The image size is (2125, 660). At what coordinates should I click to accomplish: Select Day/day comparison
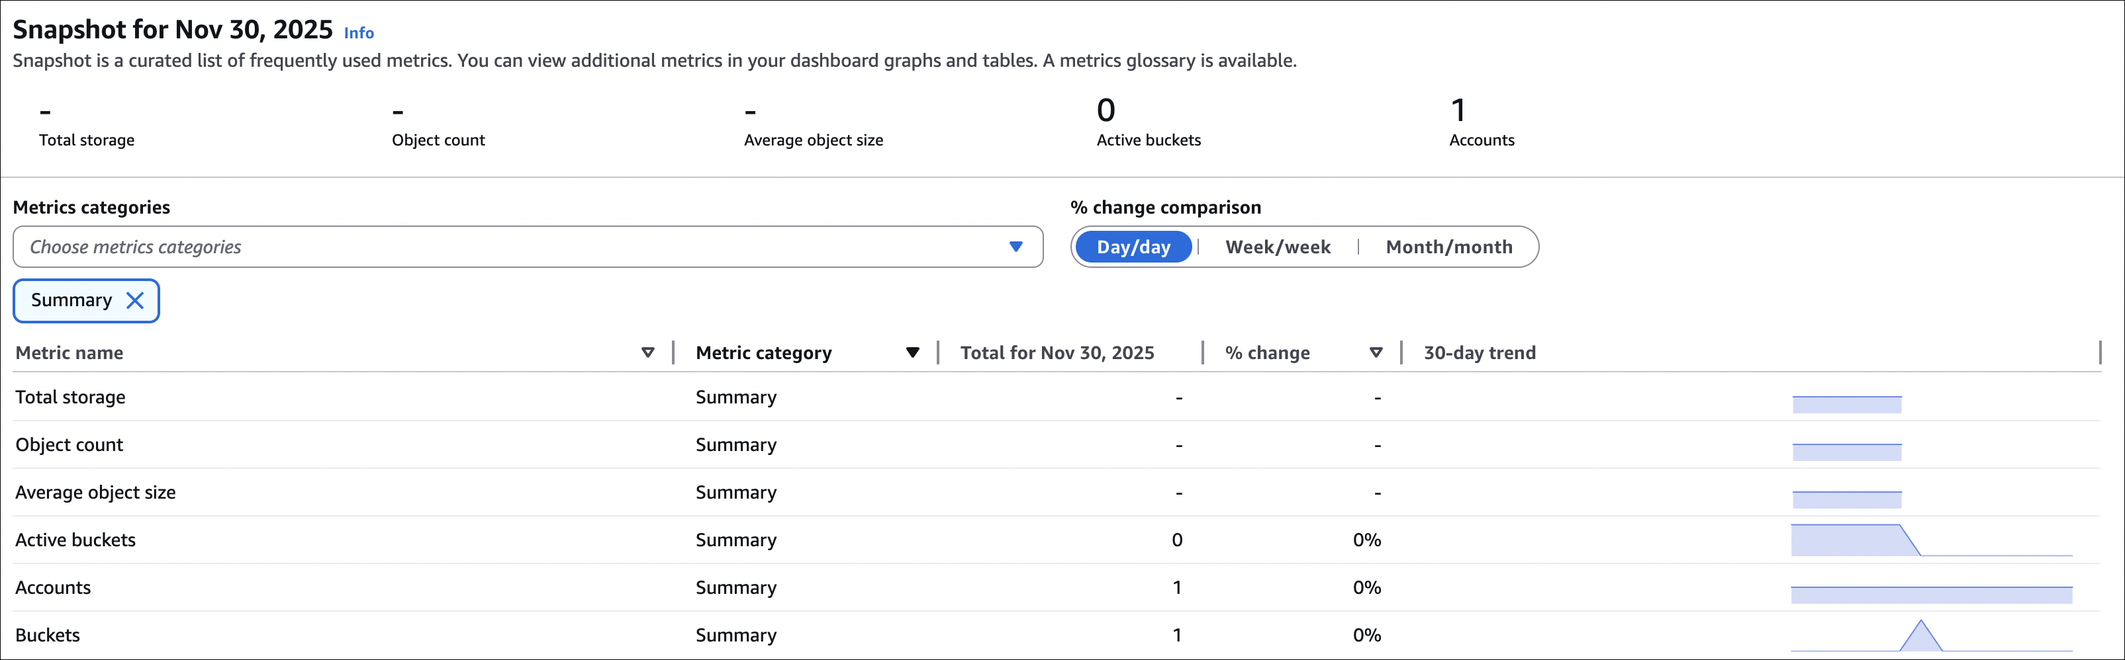click(1133, 247)
